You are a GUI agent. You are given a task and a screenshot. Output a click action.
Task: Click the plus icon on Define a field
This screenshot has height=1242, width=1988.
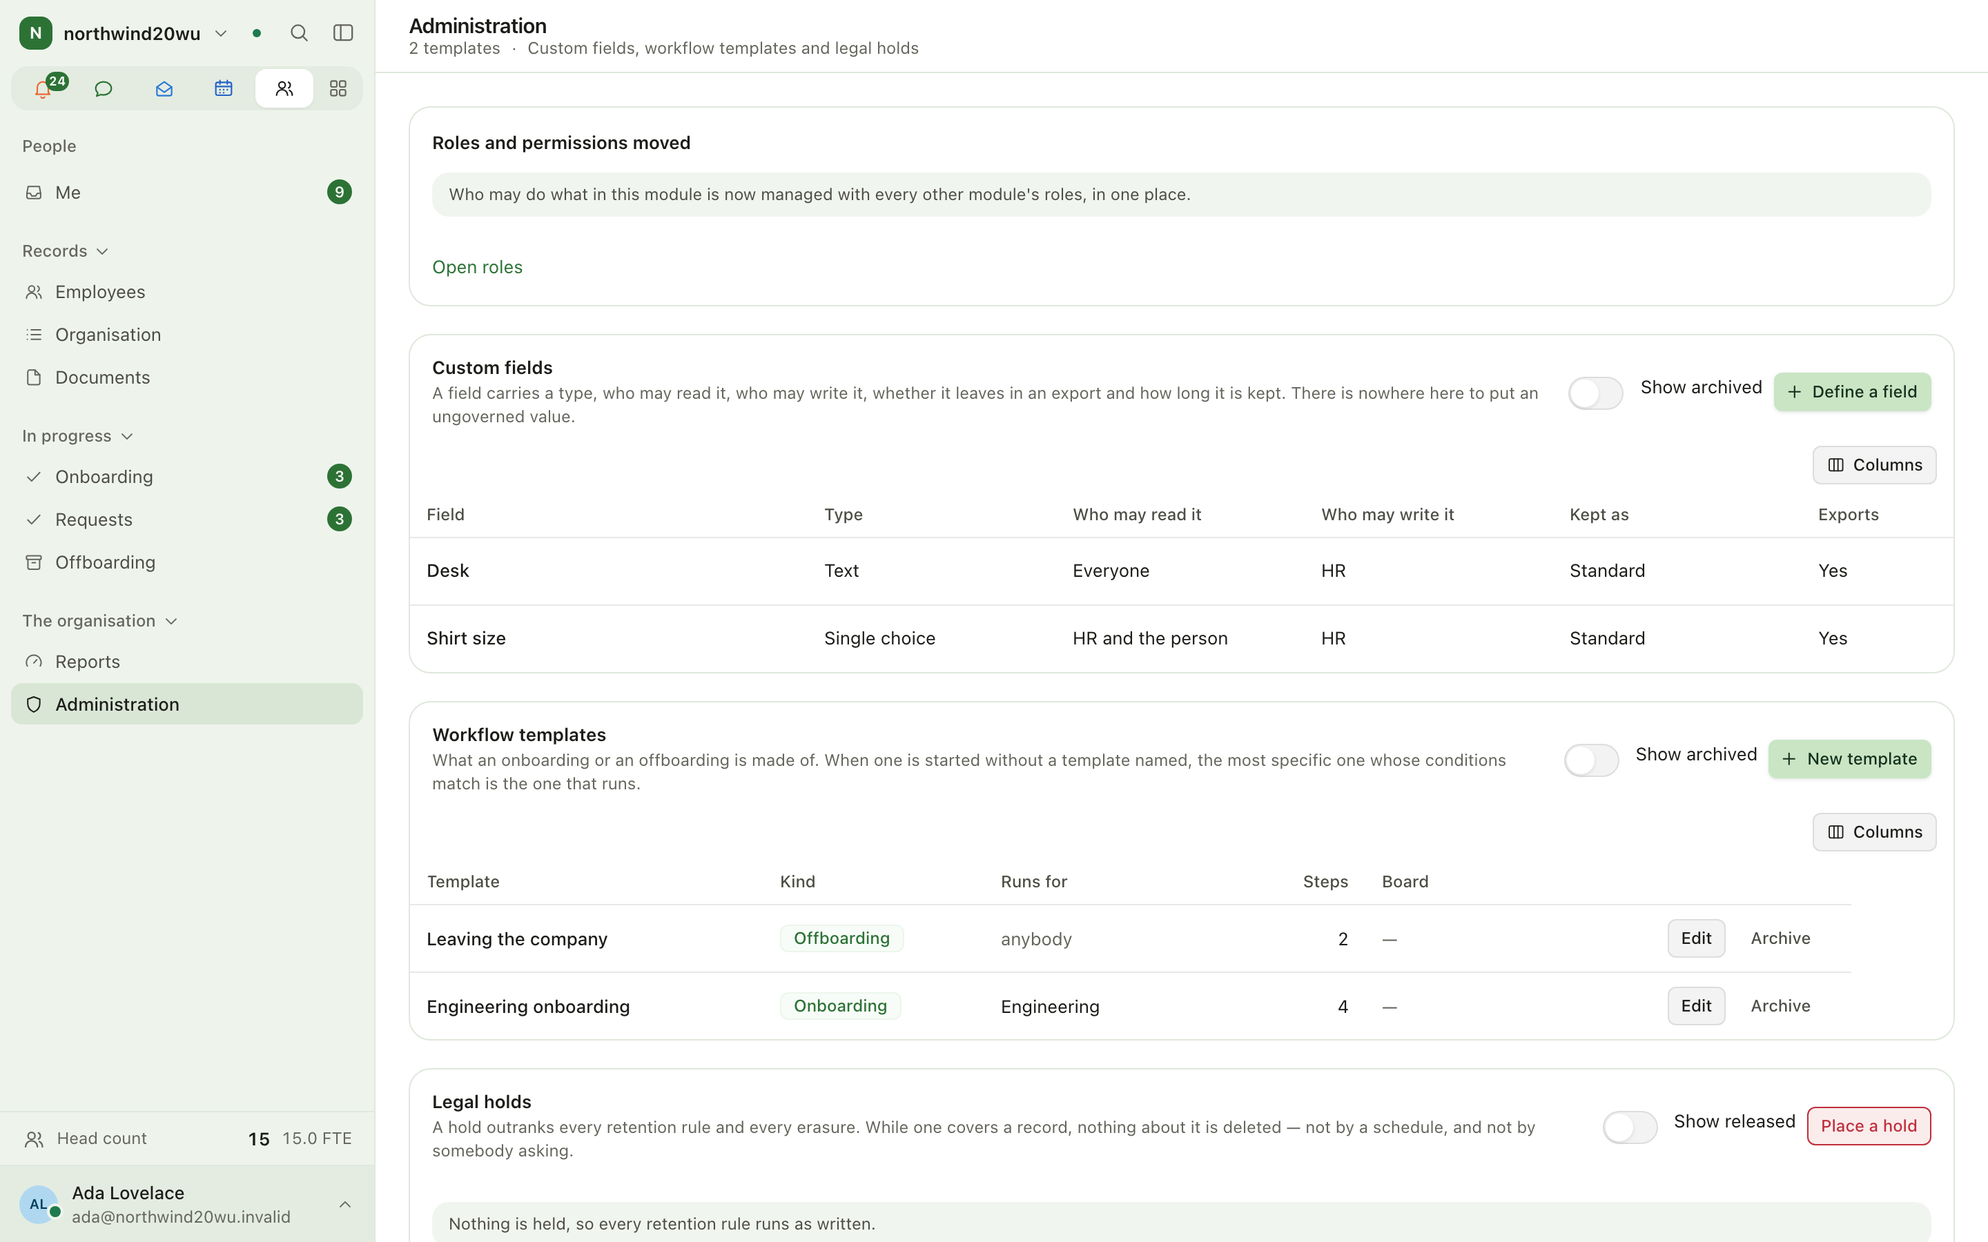click(1795, 392)
